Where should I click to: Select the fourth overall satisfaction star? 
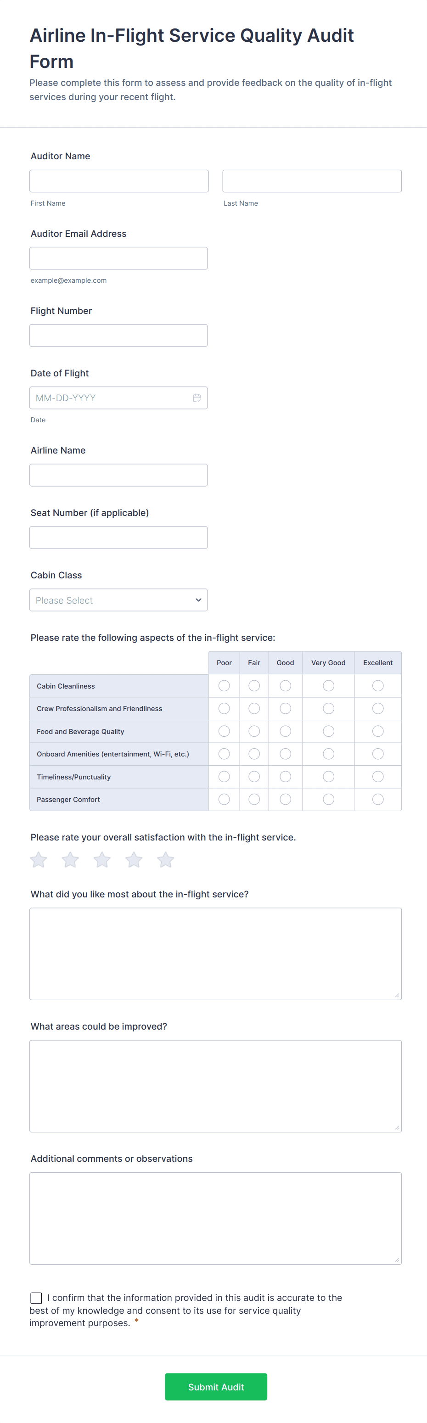[134, 860]
